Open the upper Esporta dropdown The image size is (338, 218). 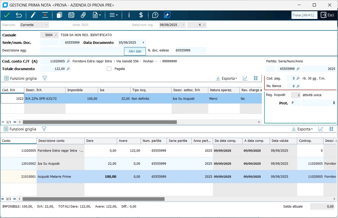point(226,78)
